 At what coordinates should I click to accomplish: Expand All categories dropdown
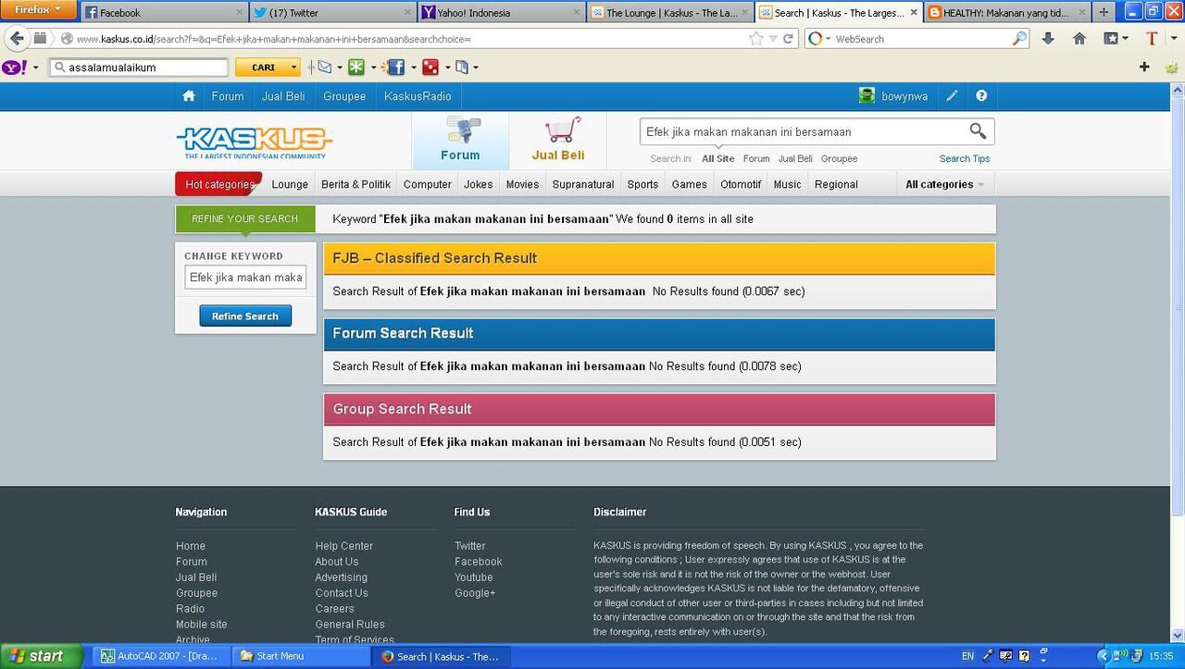(x=945, y=184)
